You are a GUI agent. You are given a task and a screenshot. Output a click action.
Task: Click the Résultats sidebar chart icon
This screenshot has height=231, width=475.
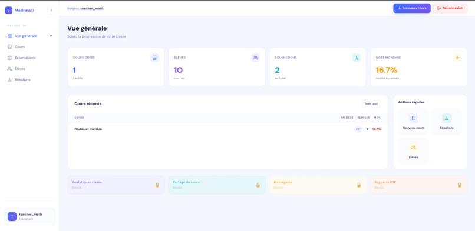[x=9, y=80]
